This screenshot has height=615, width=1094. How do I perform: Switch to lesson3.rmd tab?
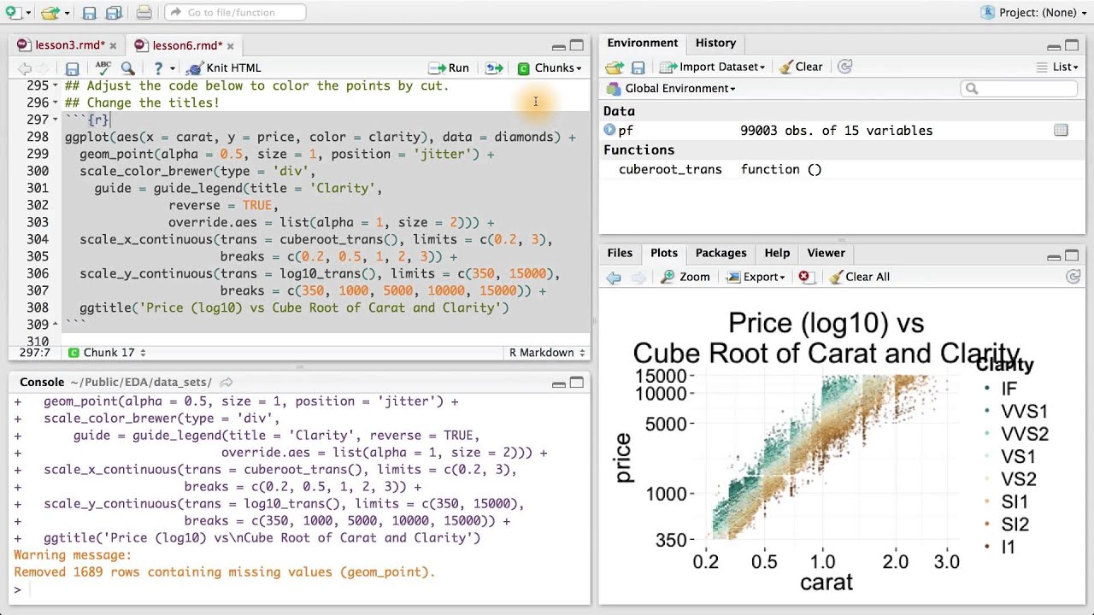click(x=69, y=45)
